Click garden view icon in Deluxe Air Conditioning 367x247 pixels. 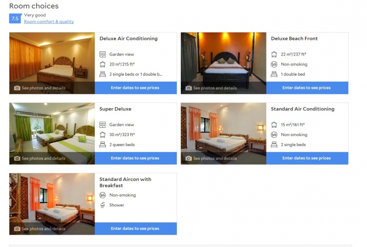click(102, 54)
